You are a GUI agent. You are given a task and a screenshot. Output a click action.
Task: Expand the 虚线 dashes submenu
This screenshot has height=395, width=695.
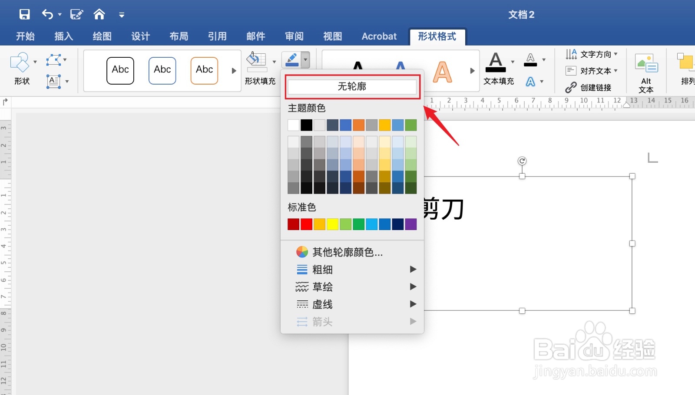tap(352, 304)
